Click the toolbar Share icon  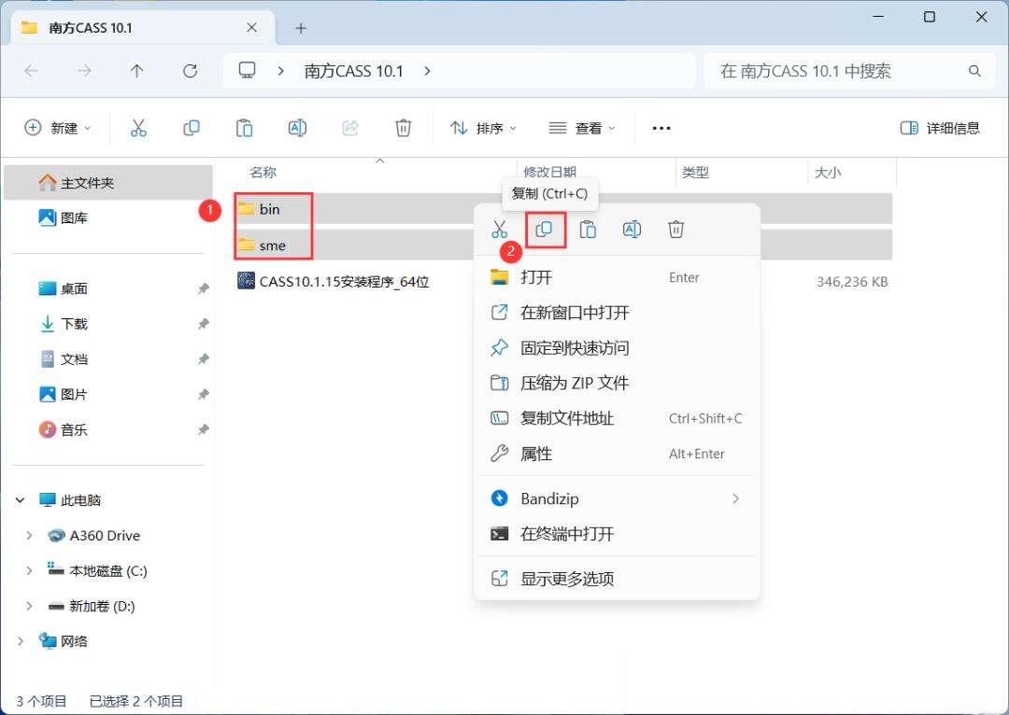coord(350,128)
